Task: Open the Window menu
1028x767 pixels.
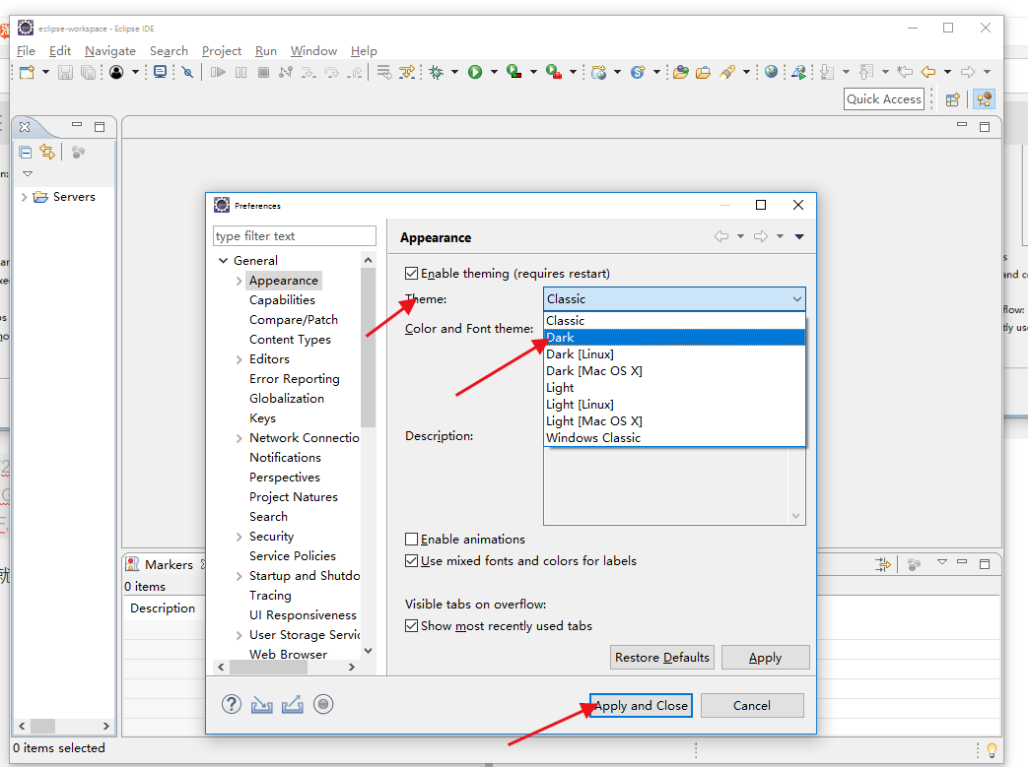Action: [x=313, y=51]
